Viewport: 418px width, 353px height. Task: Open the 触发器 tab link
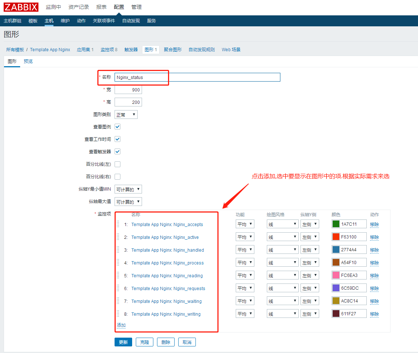131,49
